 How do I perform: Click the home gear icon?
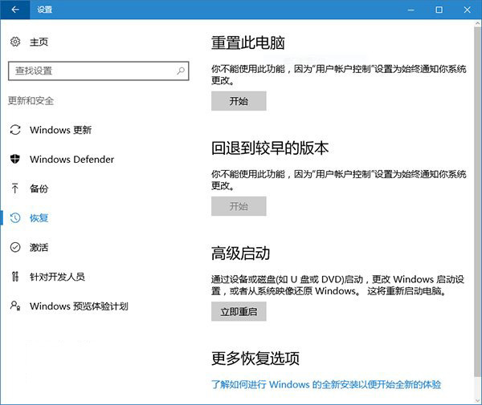(x=15, y=42)
